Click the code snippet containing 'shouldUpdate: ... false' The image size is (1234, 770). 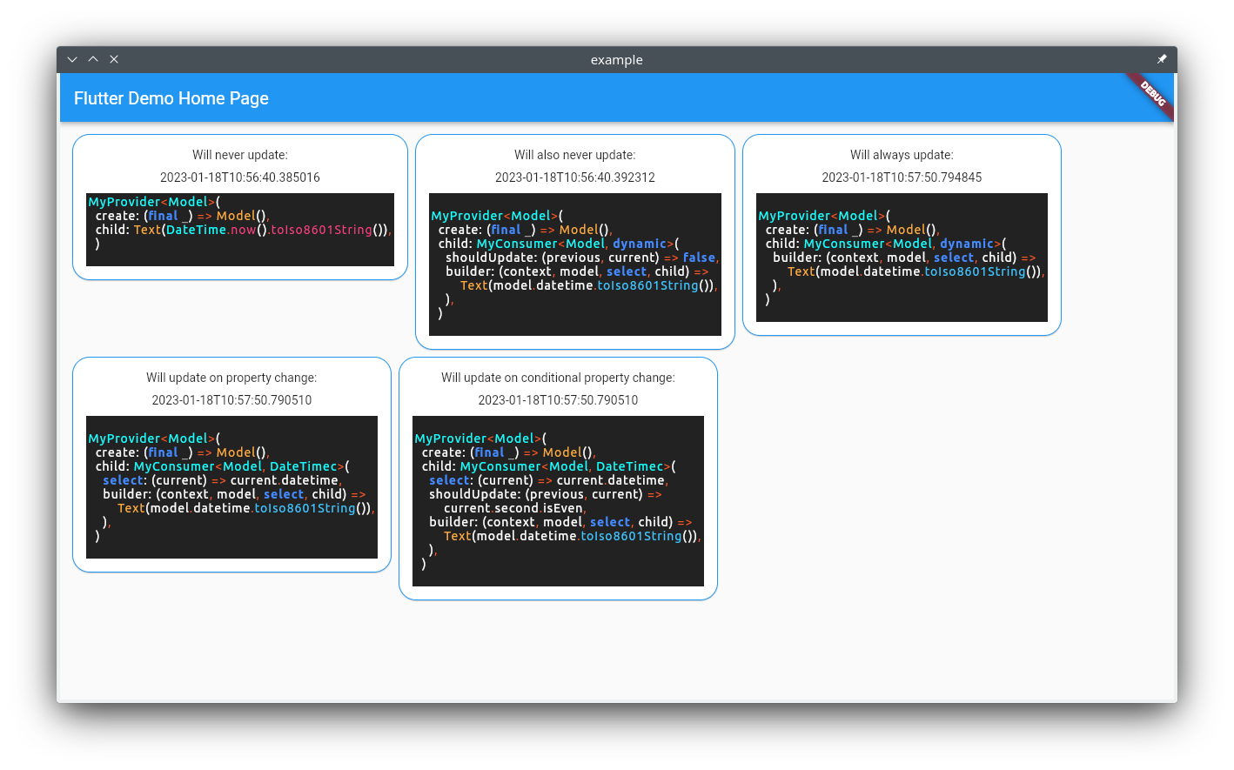coord(574,264)
